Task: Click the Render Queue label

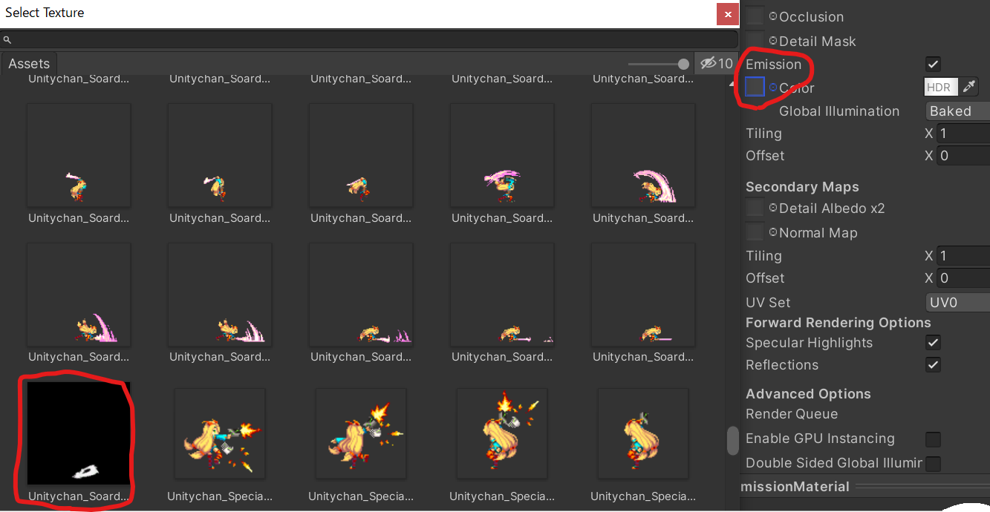Action: (792, 414)
